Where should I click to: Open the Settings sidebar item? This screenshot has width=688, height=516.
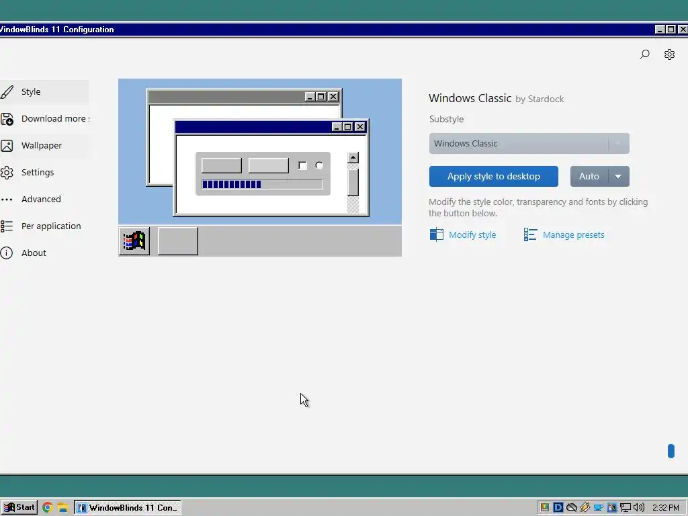pyautogui.click(x=44, y=172)
